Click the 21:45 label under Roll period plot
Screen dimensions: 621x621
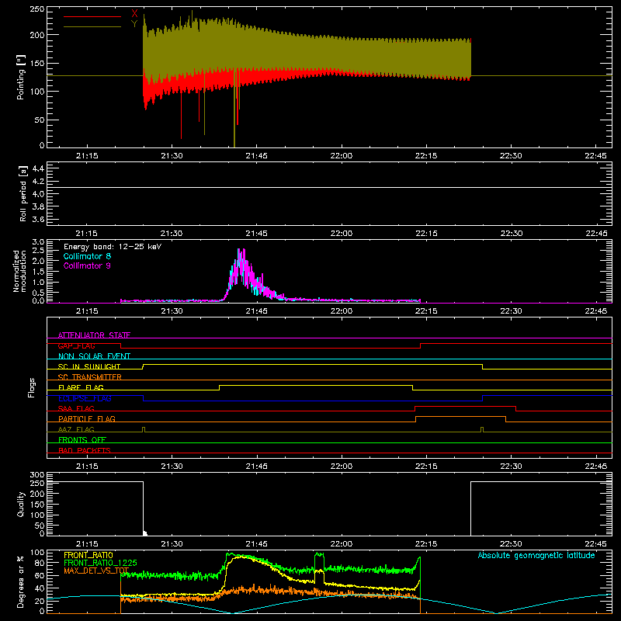click(x=256, y=234)
